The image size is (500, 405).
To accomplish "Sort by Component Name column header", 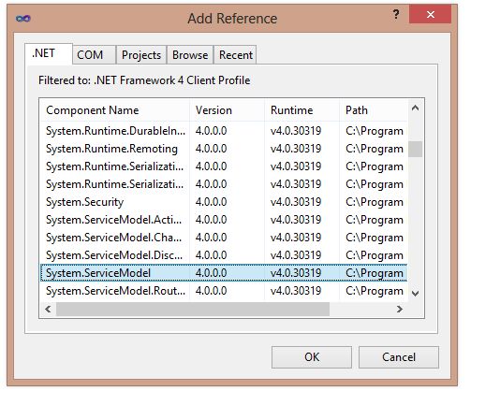I will point(115,110).
